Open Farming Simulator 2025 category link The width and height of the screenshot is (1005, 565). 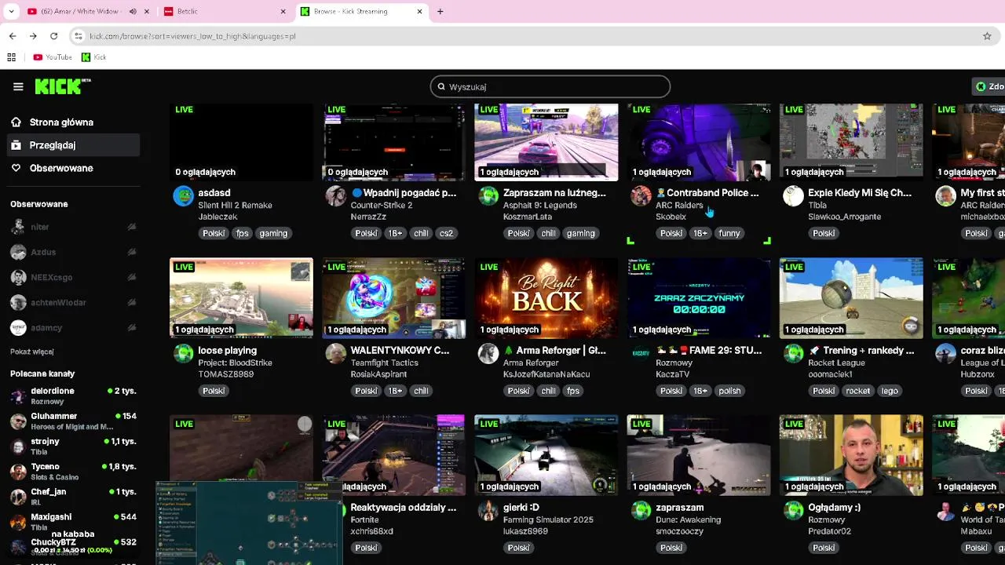(x=548, y=519)
